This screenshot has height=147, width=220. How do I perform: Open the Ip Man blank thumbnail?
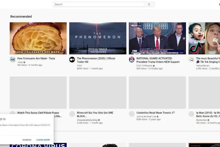(204, 93)
